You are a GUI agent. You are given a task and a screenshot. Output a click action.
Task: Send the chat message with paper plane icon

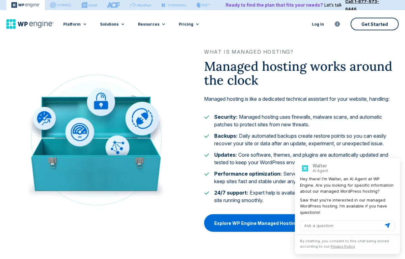tap(387, 225)
